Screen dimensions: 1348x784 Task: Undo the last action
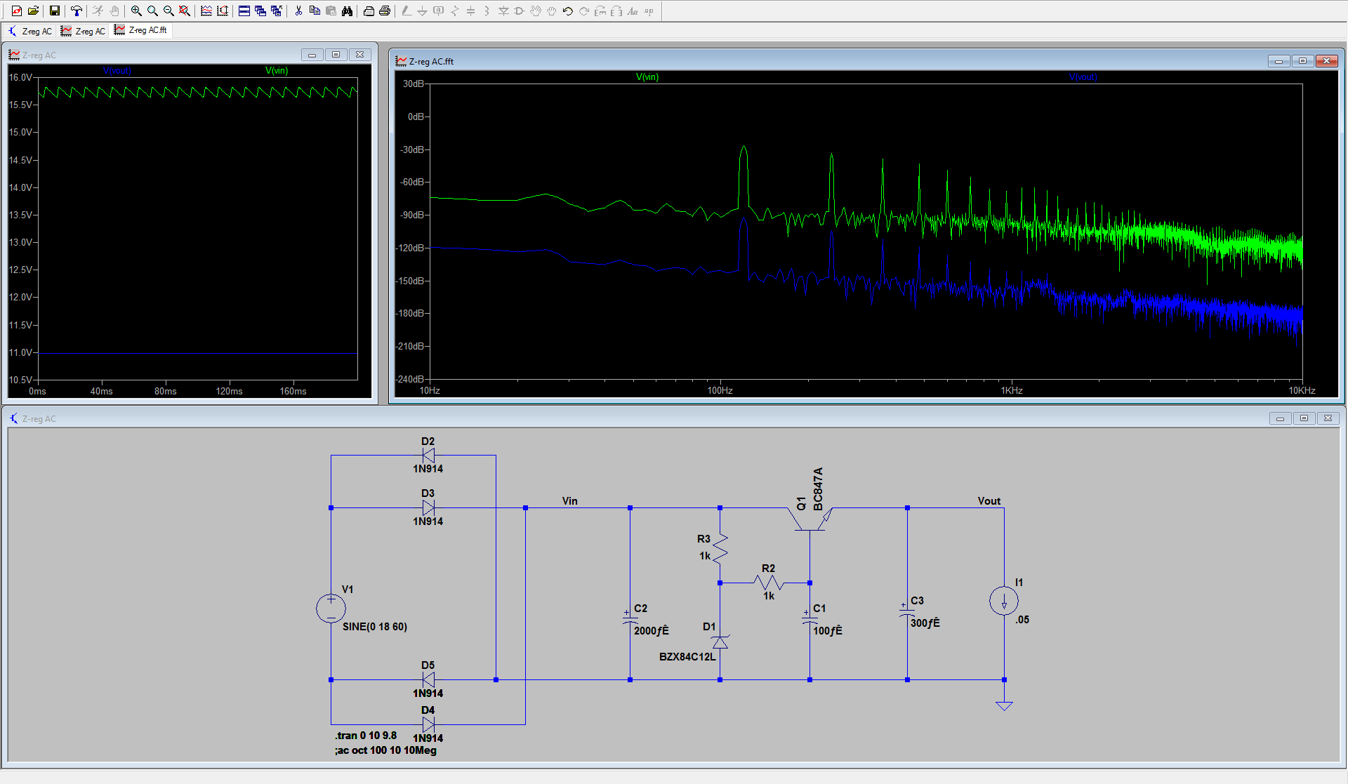point(568,11)
